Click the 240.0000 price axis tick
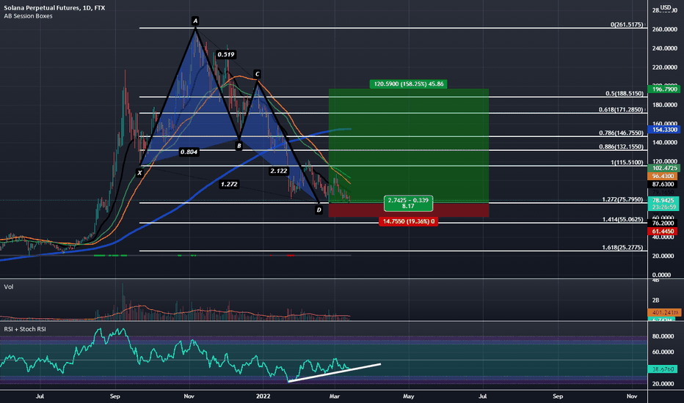This screenshot has height=403, width=684. [664, 48]
